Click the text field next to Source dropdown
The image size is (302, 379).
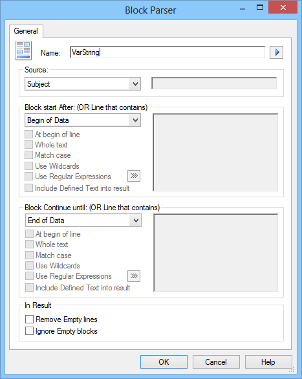(214, 83)
